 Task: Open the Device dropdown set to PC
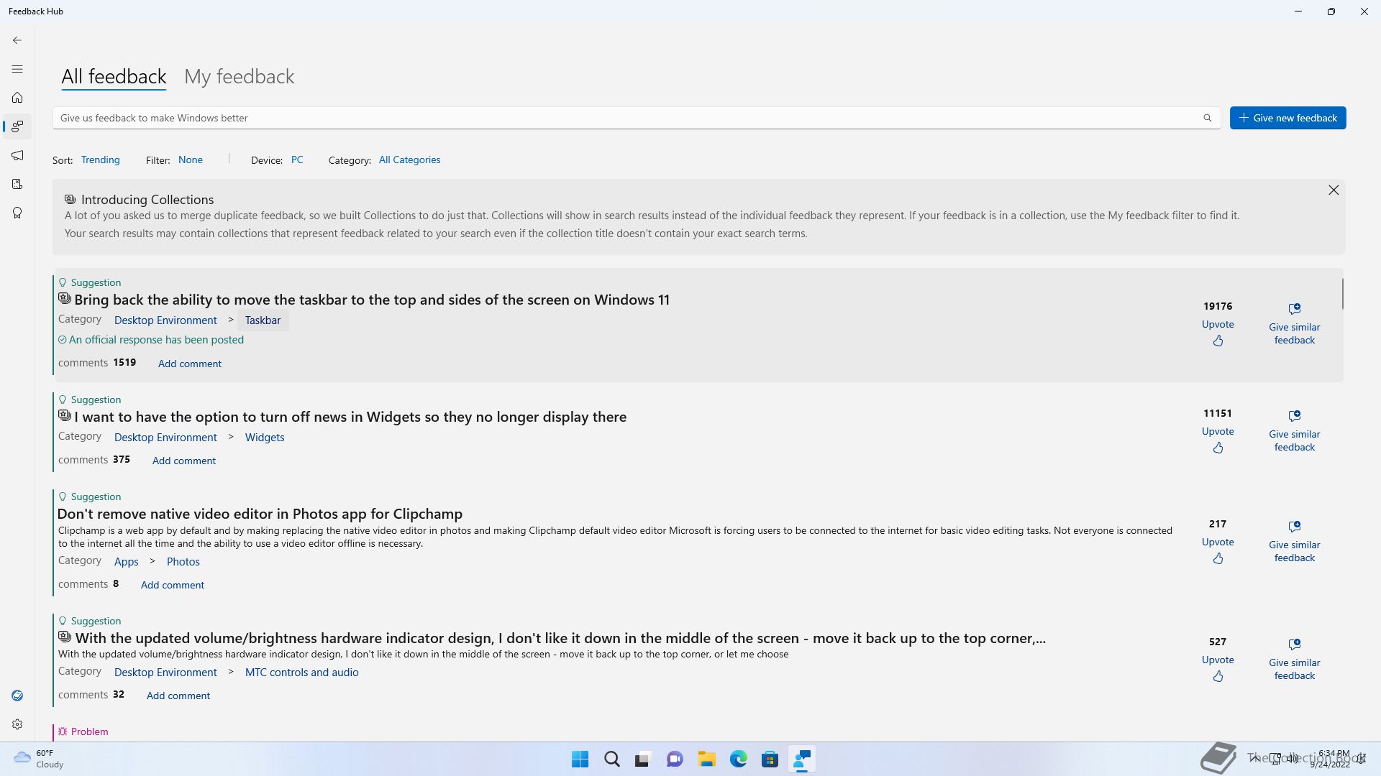[x=297, y=160]
